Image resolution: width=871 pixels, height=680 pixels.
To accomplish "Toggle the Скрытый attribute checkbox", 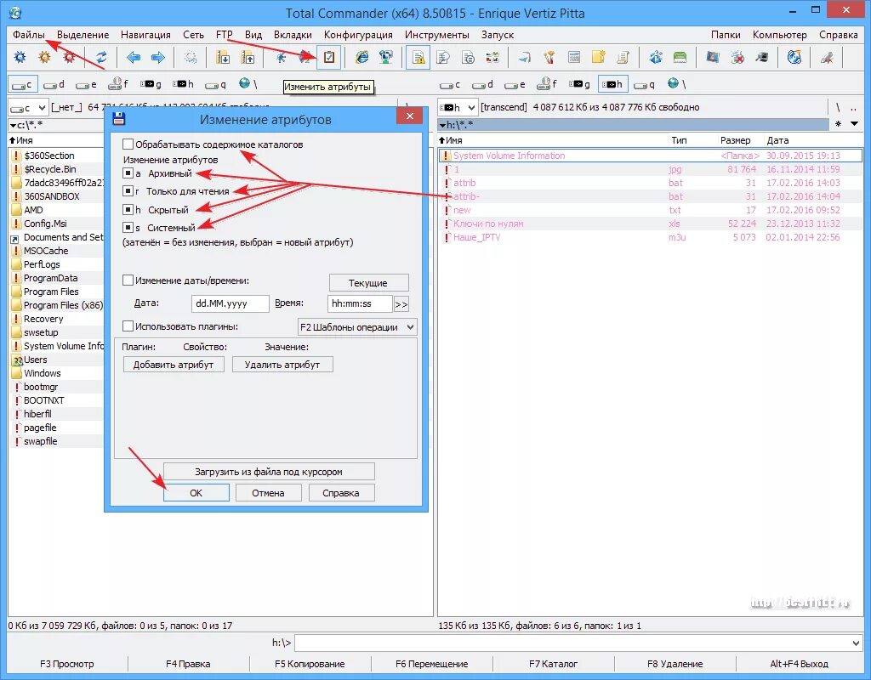I will coord(128,210).
